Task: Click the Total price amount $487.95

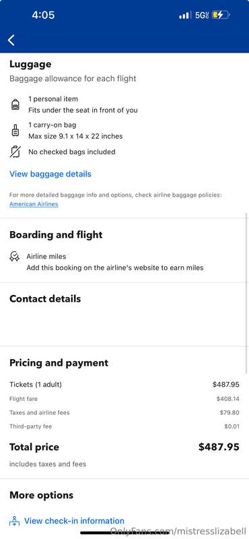Action: tap(219, 447)
